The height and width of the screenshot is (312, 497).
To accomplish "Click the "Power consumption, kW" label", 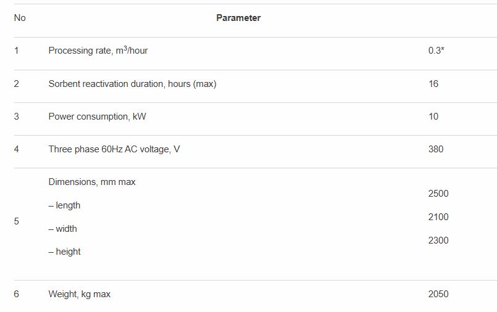I will pos(97,117).
